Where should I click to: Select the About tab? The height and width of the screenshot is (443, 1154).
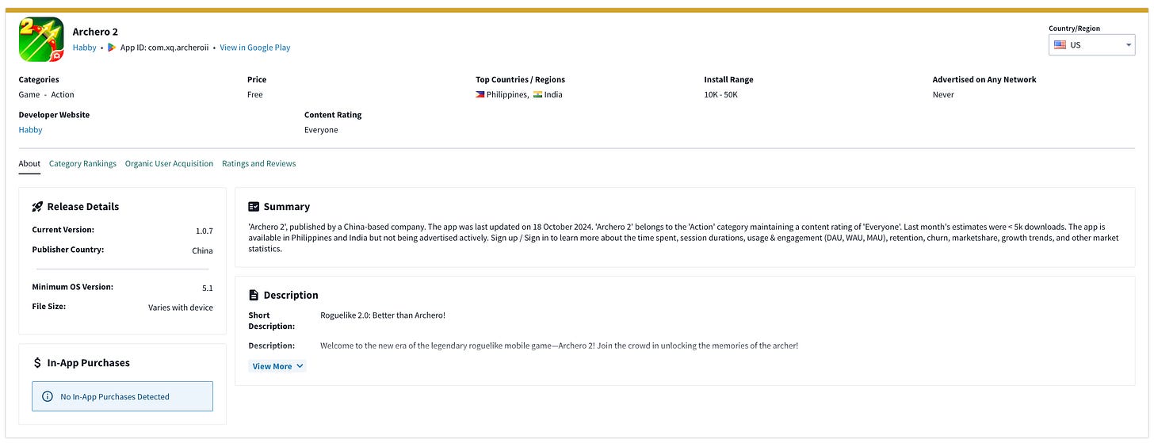coord(29,164)
